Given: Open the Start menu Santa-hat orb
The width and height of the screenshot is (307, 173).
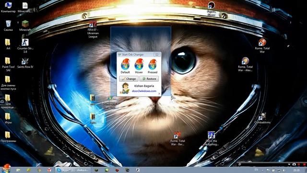Looking at the screenshot, I should [6, 169].
